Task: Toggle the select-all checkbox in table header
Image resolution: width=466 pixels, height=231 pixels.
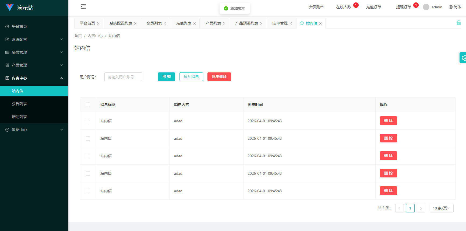Action: (x=88, y=105)
